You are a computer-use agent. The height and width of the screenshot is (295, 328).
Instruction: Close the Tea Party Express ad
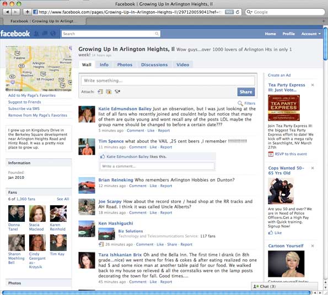point(313,85)
